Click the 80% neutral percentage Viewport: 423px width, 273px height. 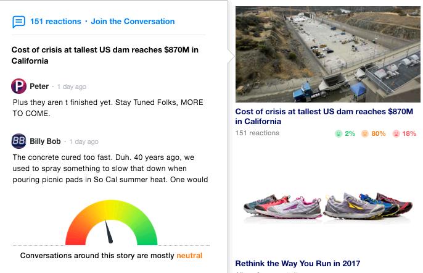(379, 133)
